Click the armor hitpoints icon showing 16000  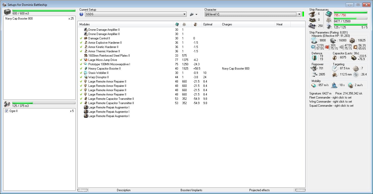(333, 40)
